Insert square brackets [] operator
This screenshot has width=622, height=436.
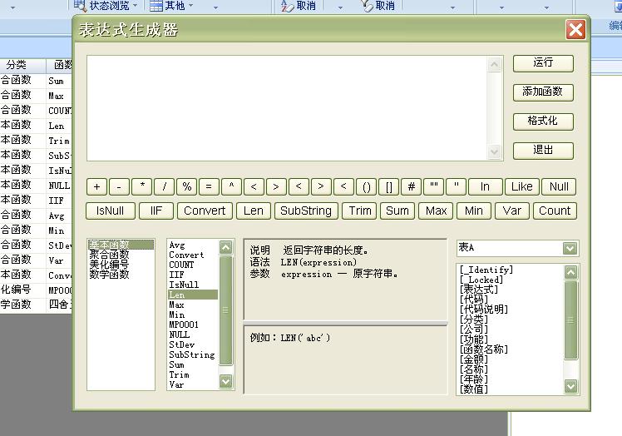point(388,187)
